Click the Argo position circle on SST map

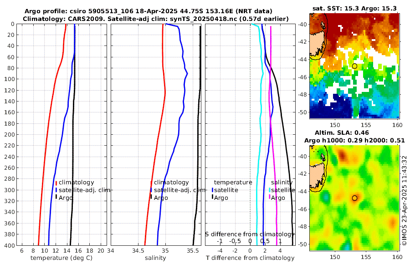pos(354,66)
